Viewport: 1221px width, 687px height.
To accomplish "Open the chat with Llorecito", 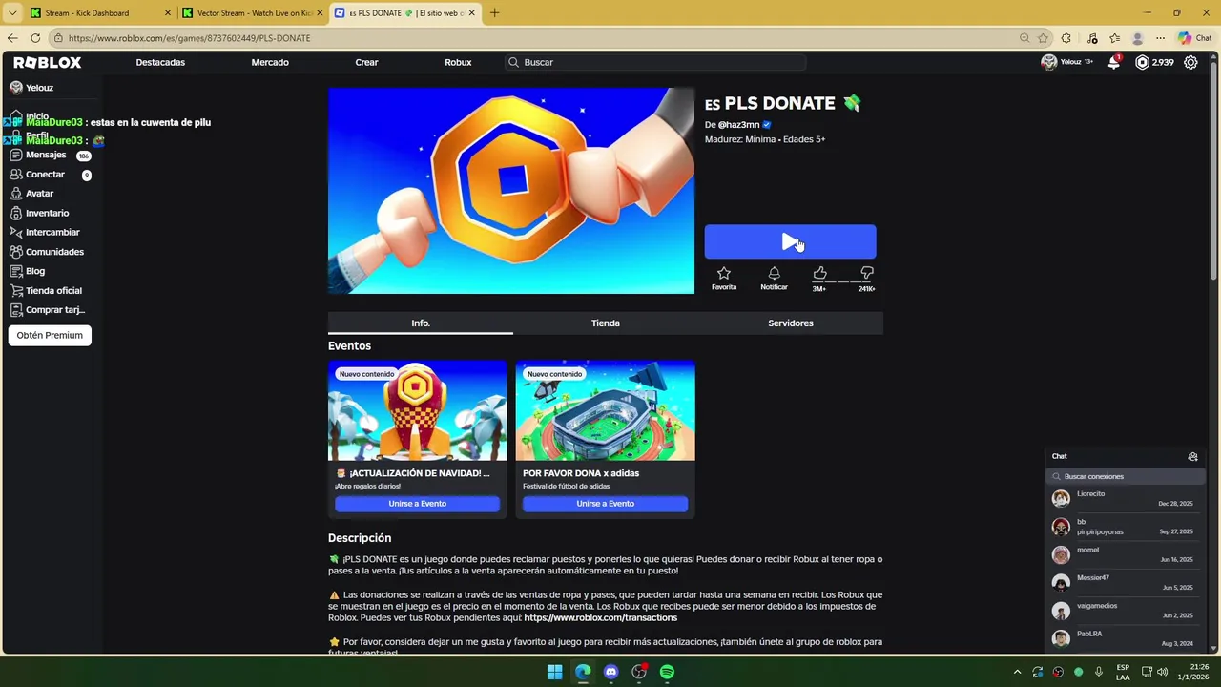I will pos(1125,499).
